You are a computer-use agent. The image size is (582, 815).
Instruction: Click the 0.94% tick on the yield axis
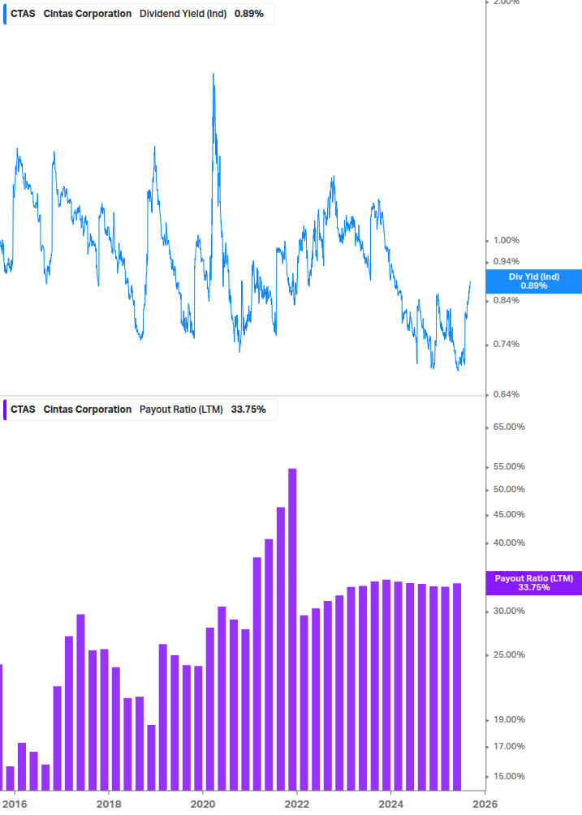pyautogui.click(x=506, y=261)
